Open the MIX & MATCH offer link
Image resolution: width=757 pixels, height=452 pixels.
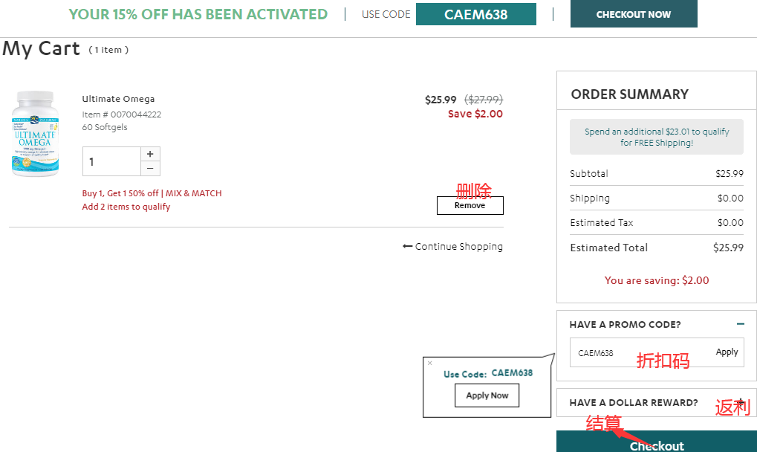[193, 193]
